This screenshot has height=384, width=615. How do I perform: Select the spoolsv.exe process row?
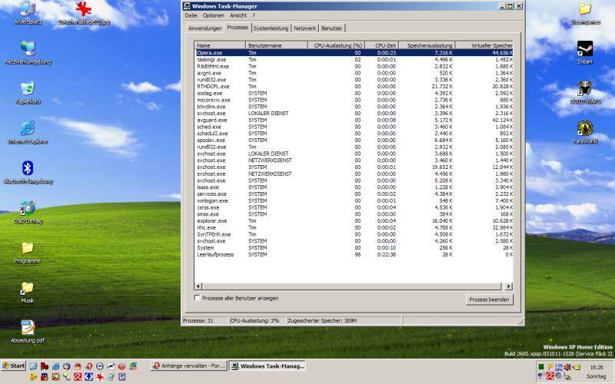tap(354, 140)
